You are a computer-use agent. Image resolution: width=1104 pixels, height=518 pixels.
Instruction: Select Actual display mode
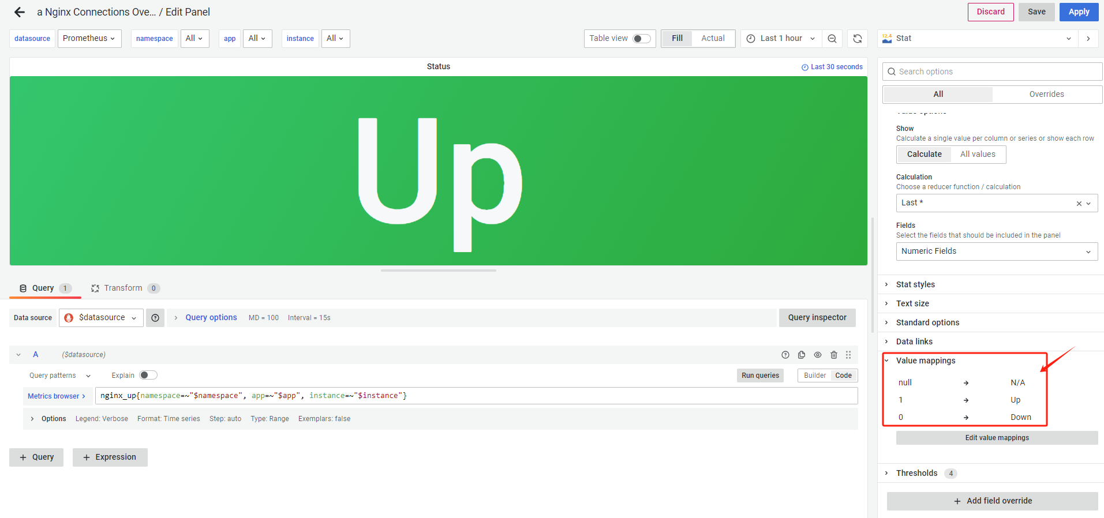click(713, 39)
